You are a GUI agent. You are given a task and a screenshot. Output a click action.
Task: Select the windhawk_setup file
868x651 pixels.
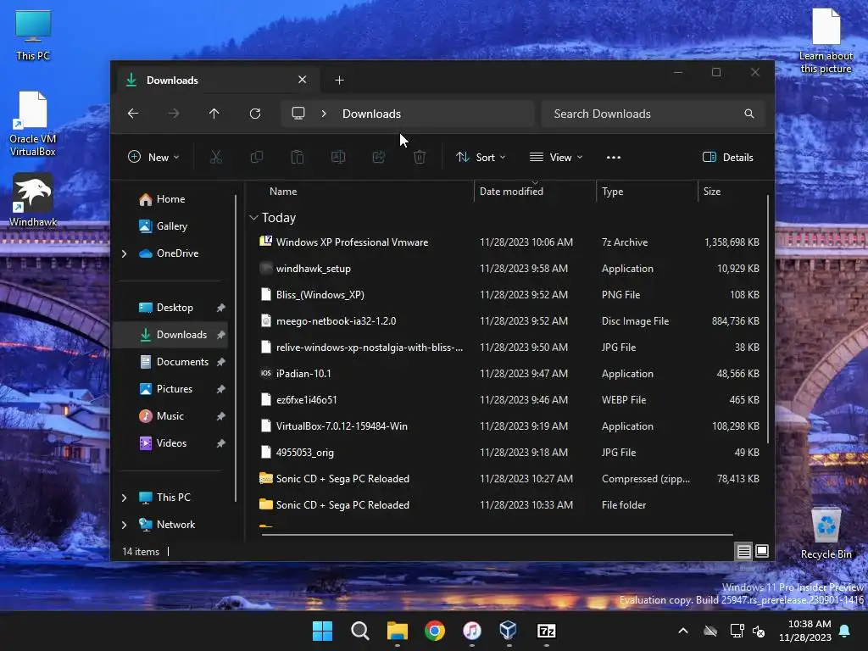pyautogui.click(x=509, y=269)
